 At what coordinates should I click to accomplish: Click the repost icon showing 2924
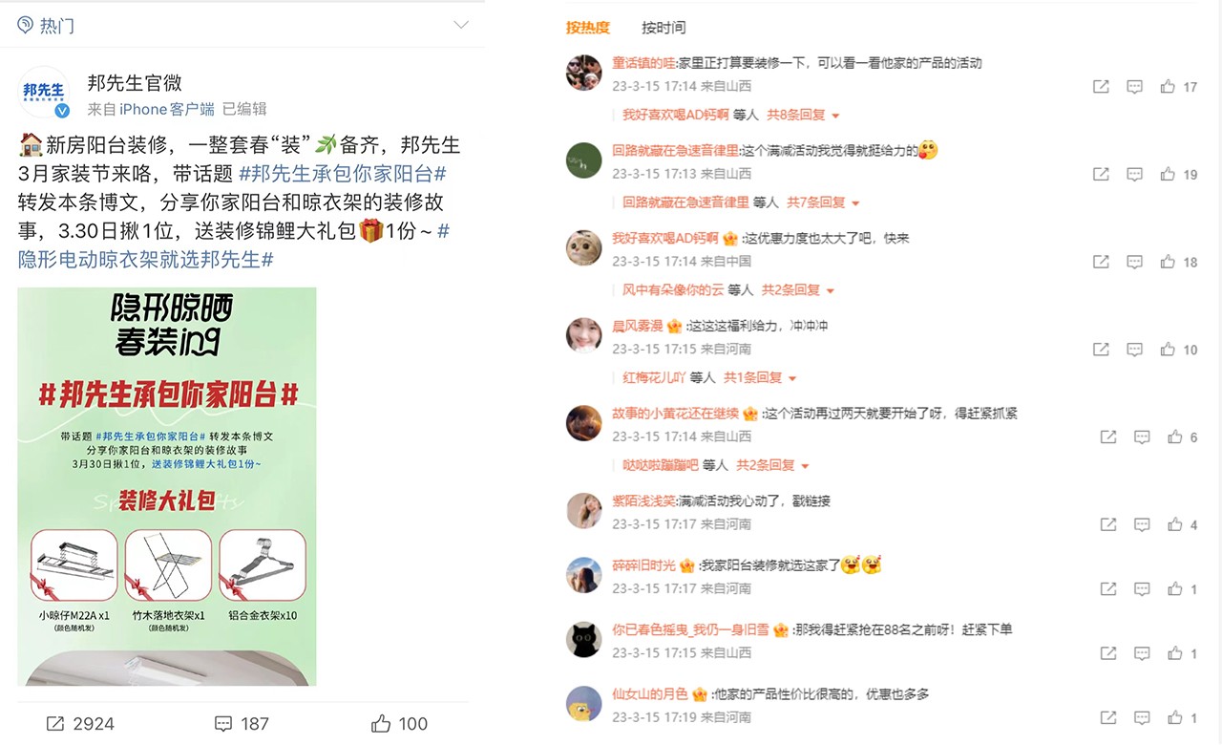55,723
